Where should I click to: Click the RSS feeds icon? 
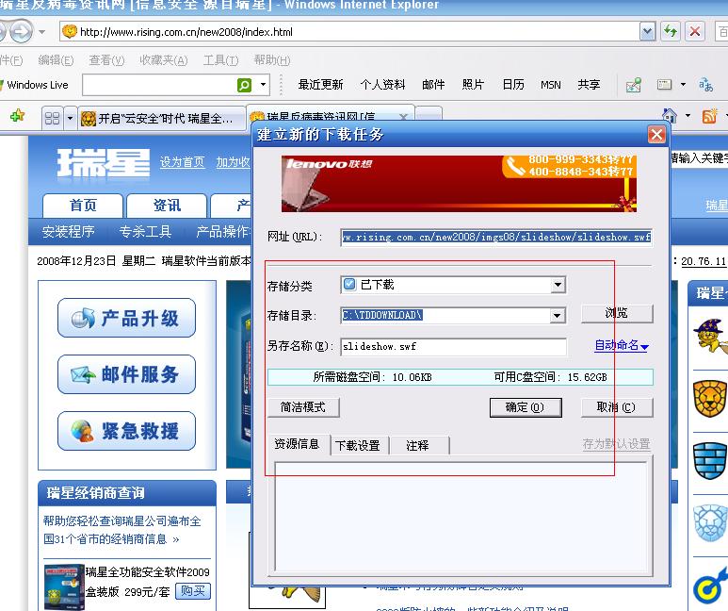pyautogui.click(x=710, y=116)
